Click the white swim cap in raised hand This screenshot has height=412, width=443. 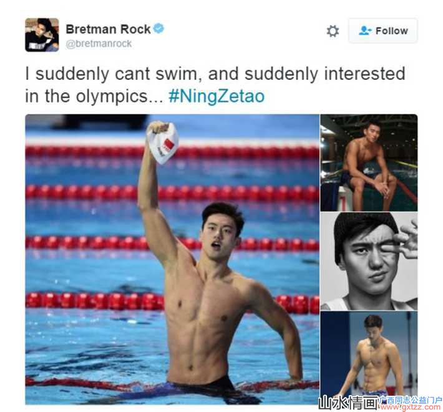[162, 144]
